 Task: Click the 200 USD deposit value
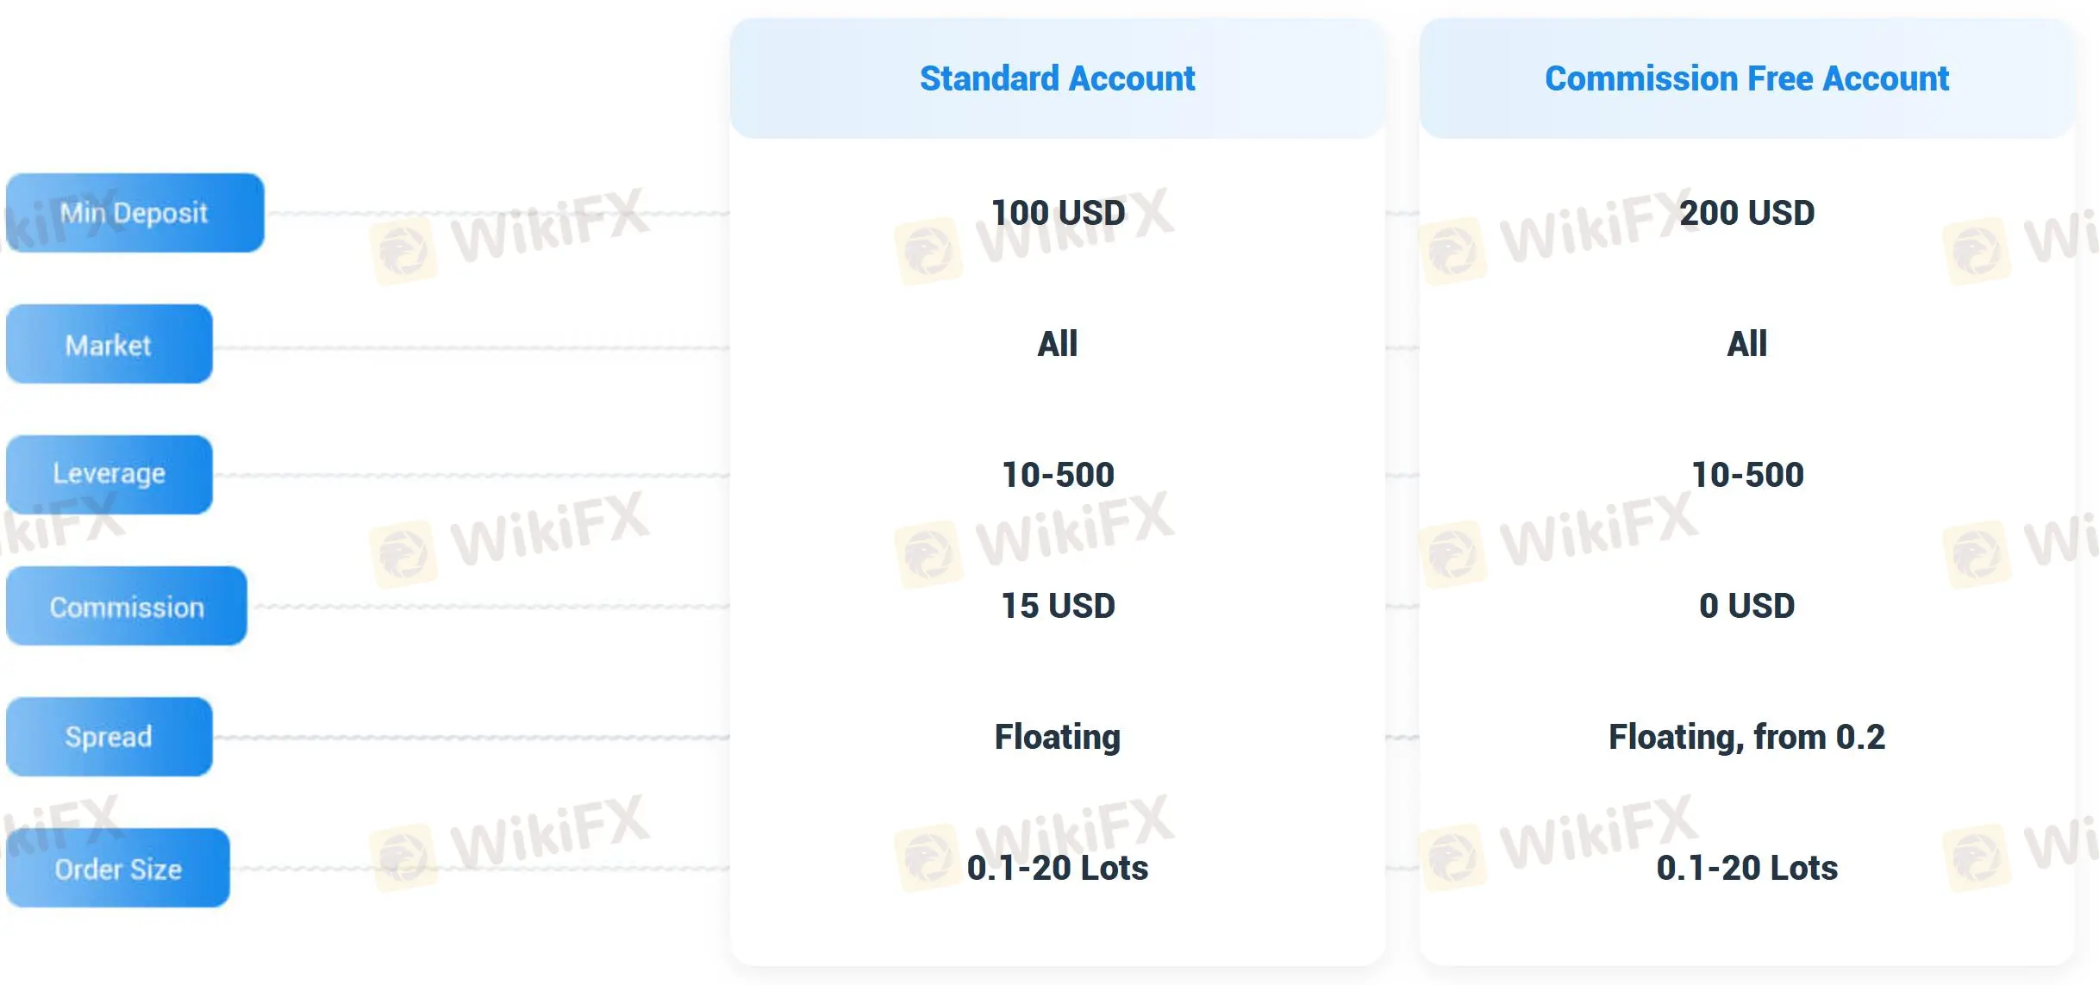(x=1746, y=213)
